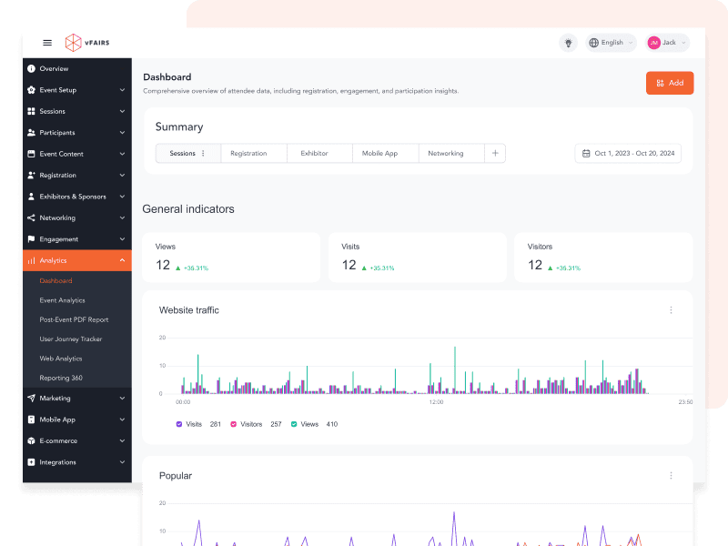
Task: Click the Participants people icon
Action: coord(31,133)
